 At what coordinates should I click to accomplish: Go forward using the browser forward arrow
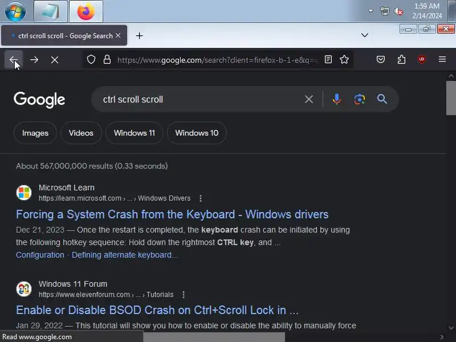34,60
